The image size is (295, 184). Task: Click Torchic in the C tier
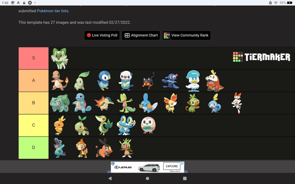point(60,126)
